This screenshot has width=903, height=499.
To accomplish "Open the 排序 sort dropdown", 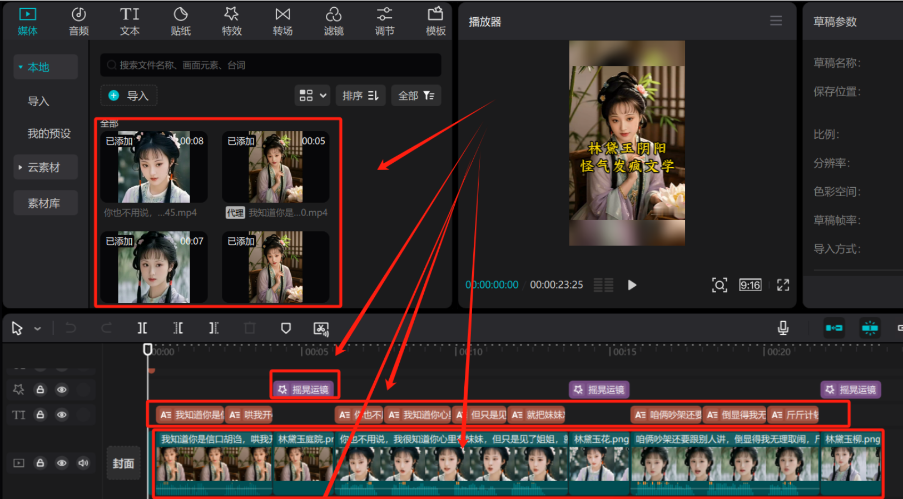I will [360, 96].
